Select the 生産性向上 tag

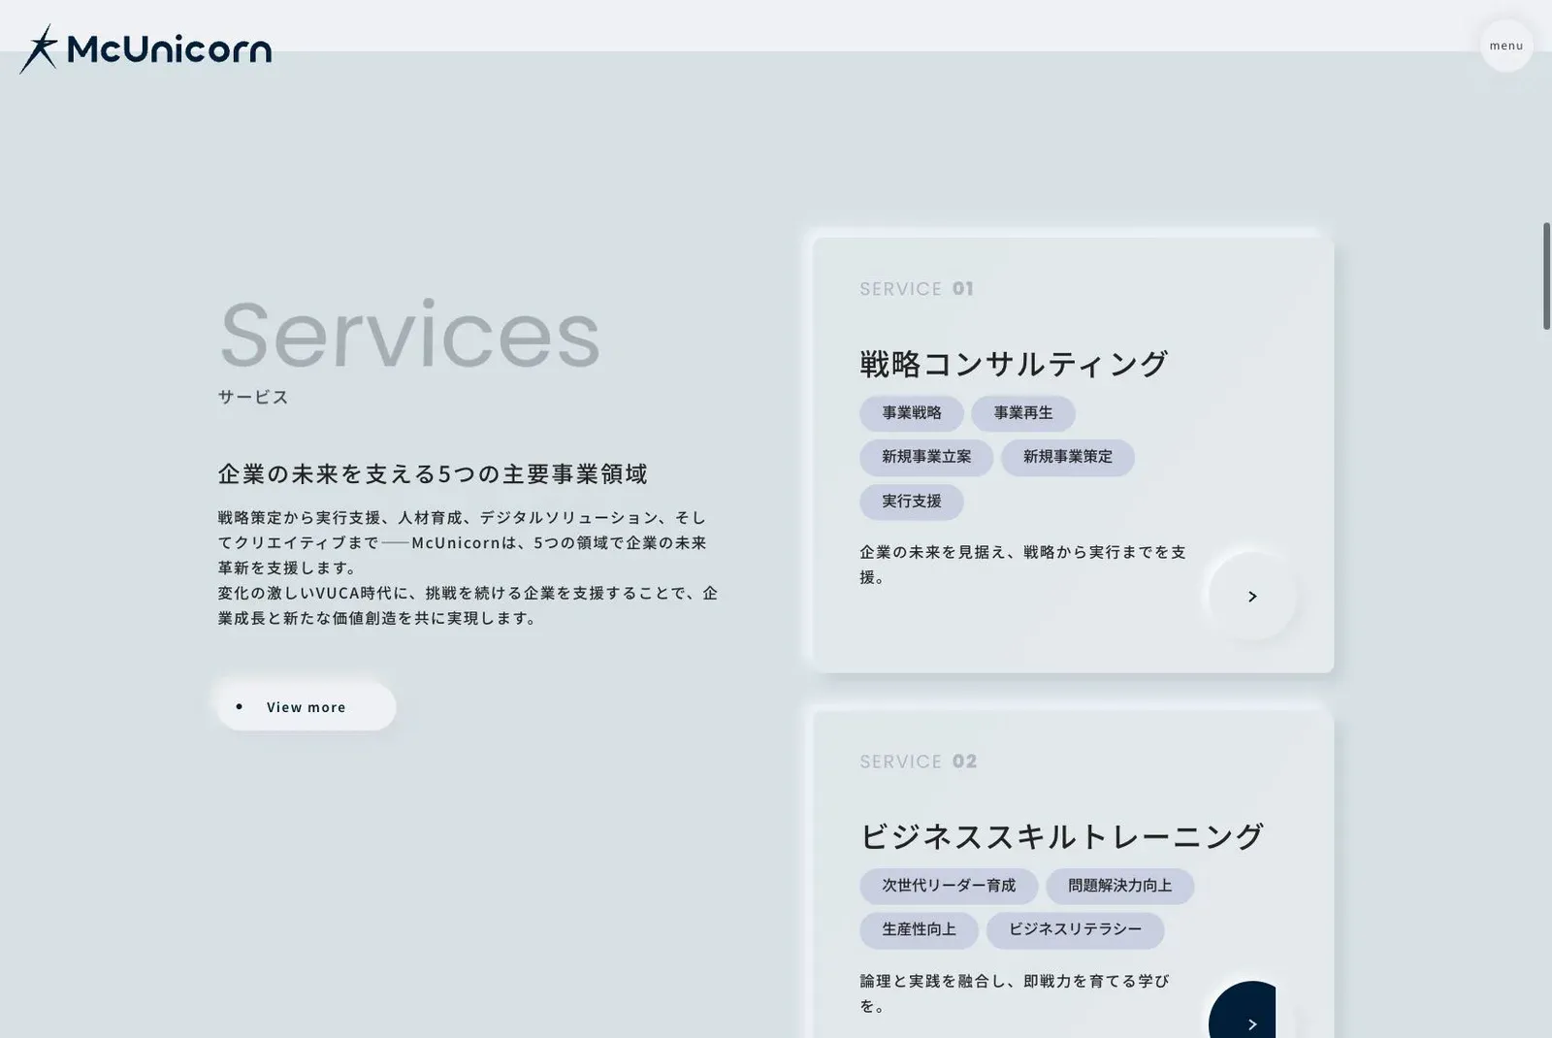pos(919,929)
